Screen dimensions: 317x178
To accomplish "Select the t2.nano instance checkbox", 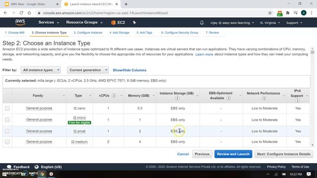I will [x=7, y=108].
